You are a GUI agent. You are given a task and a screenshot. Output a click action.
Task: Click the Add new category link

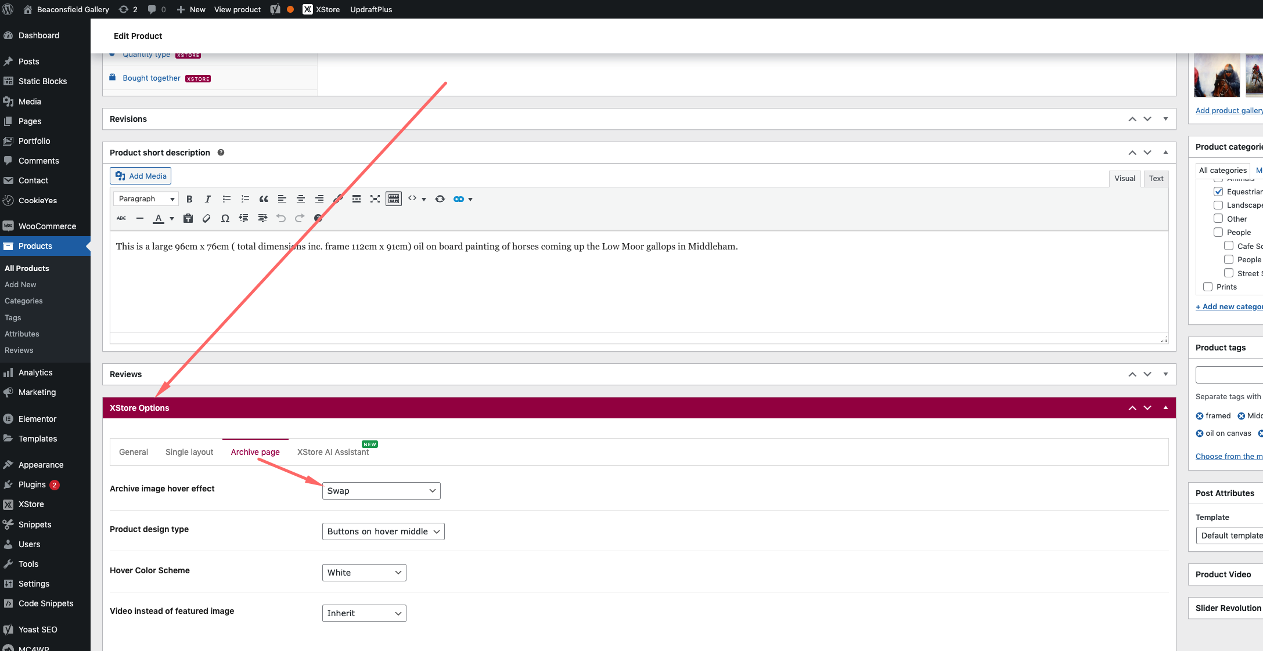coord(1229,306)
